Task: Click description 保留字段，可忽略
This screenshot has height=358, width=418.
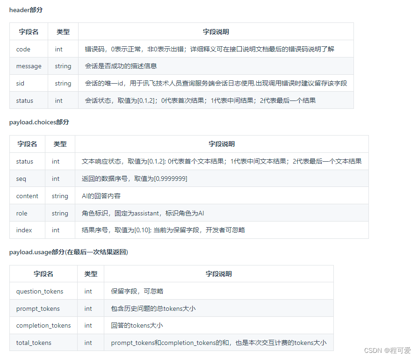Action: 137,291
